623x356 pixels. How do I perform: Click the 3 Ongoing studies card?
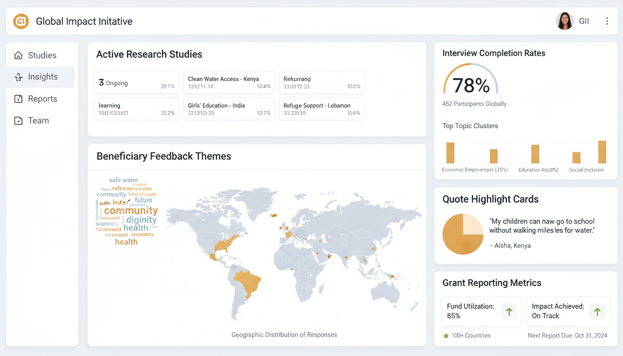[136, 82]
